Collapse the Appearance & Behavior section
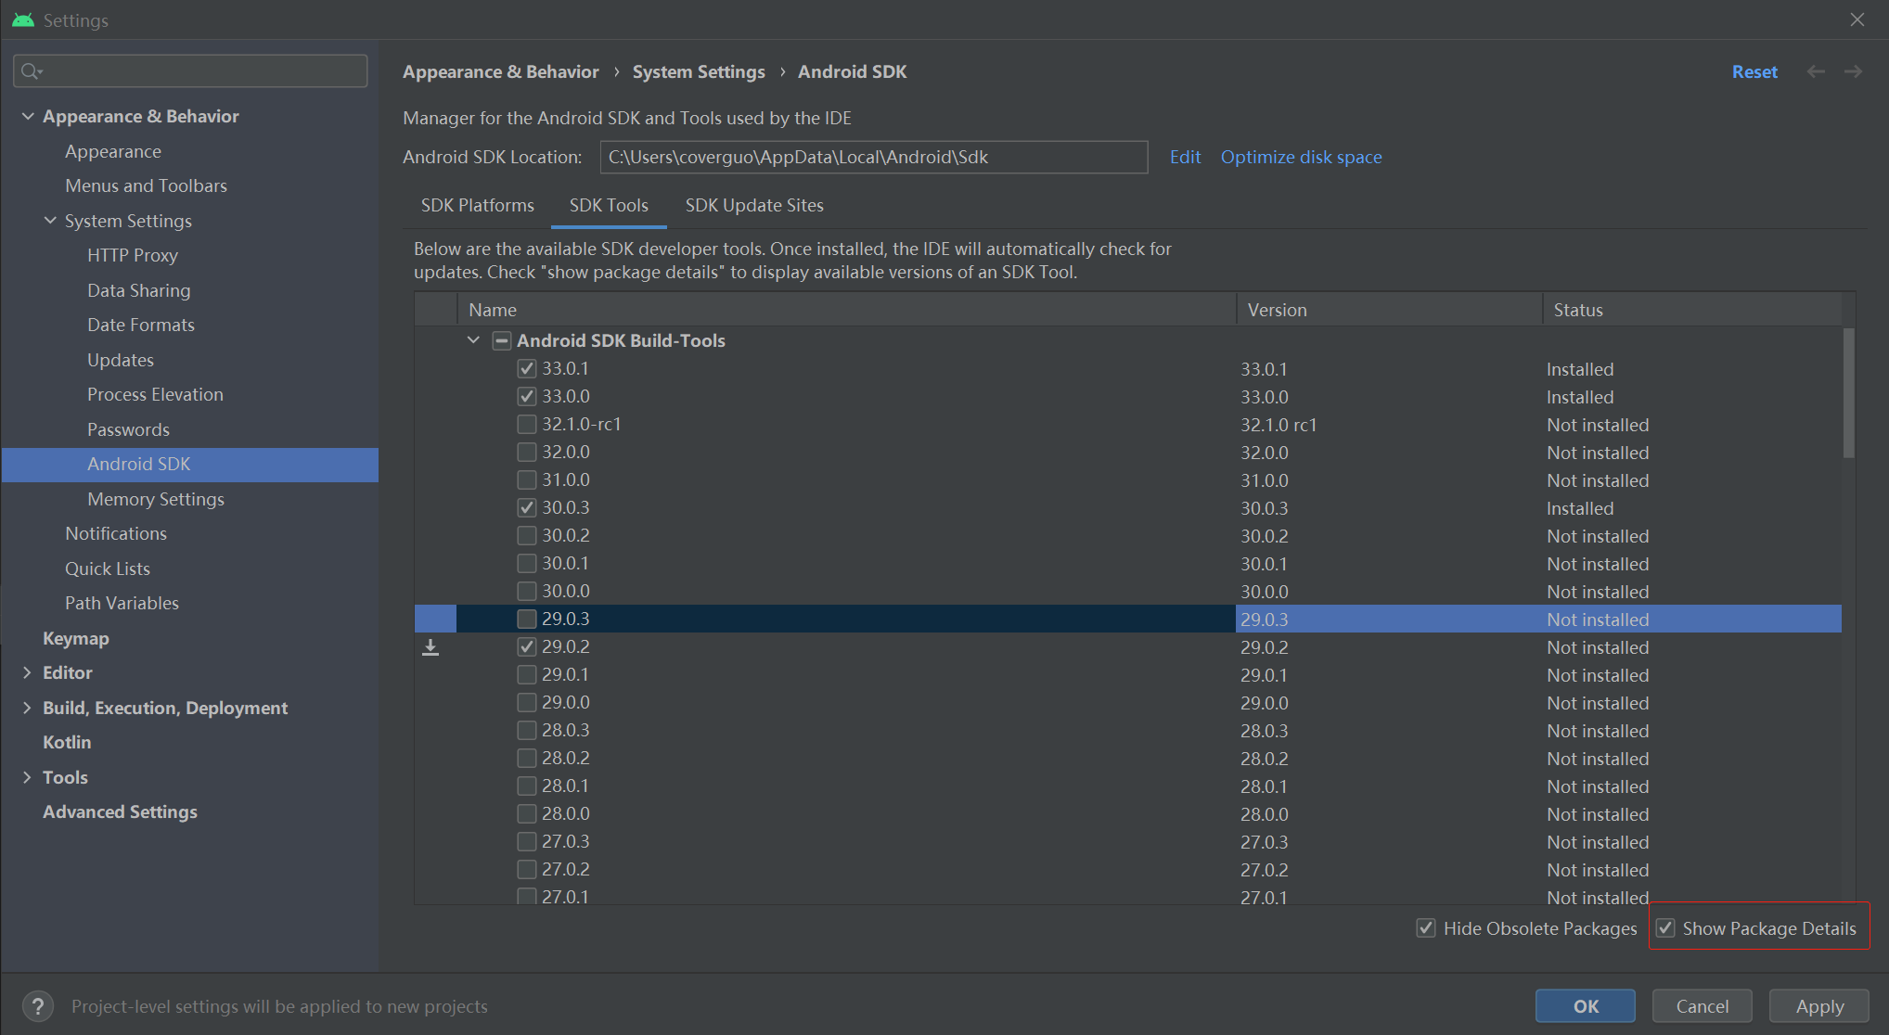 (x=28, y=116)
